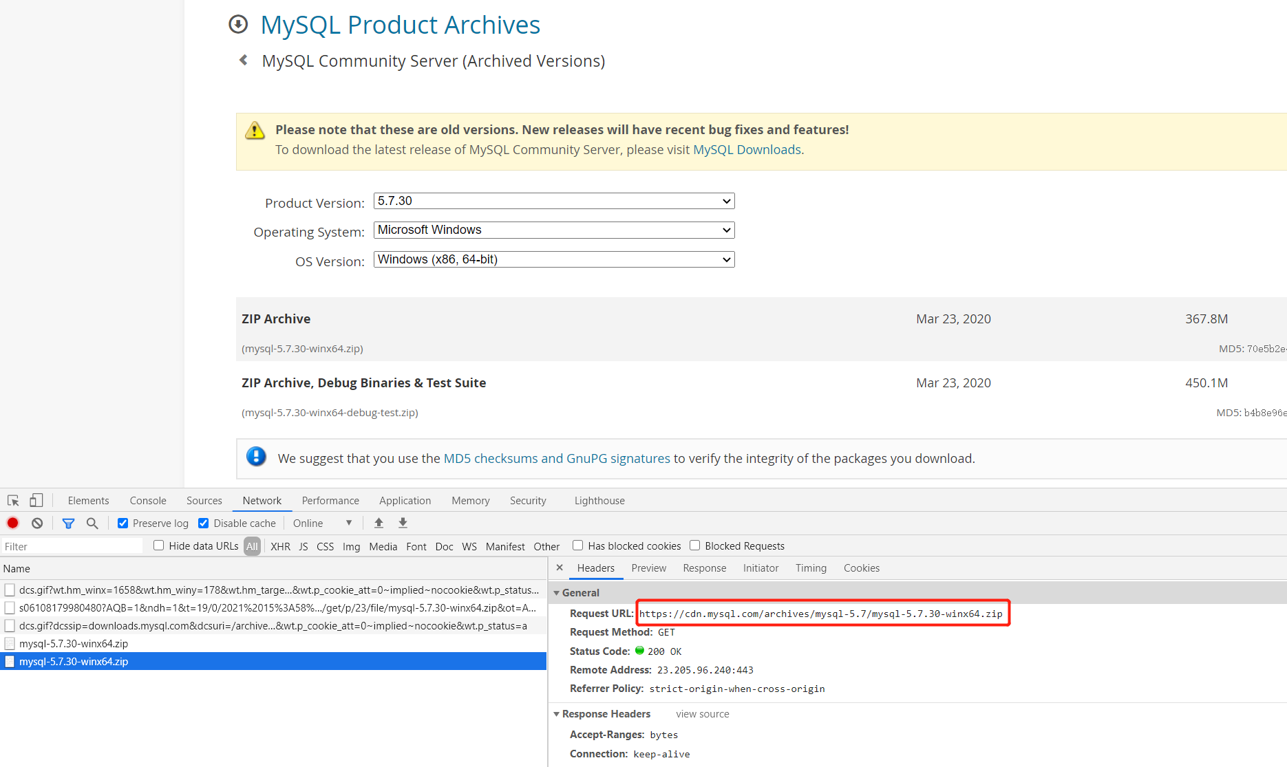This screenshot has width=1287, height=767.
Task: Toggle Preserve log checkbox
Action: 123,523
